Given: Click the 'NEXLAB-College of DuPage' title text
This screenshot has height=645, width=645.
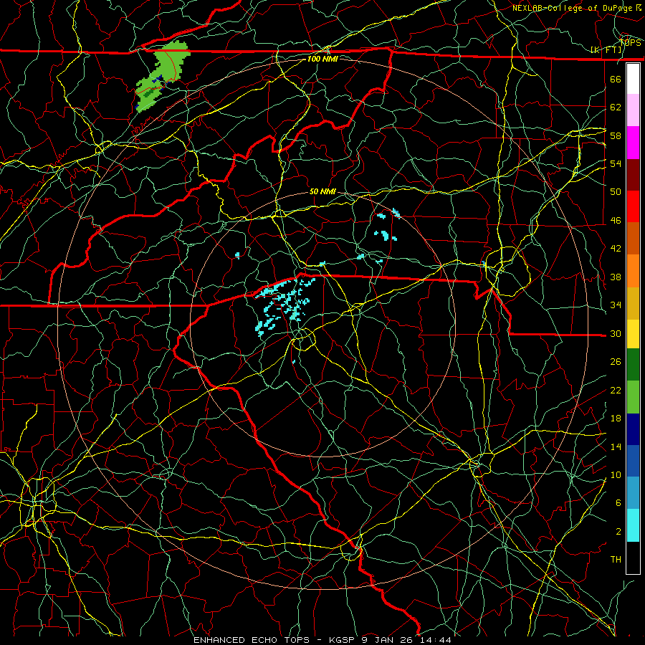Looking at the screenshot, I should (572, 8).
